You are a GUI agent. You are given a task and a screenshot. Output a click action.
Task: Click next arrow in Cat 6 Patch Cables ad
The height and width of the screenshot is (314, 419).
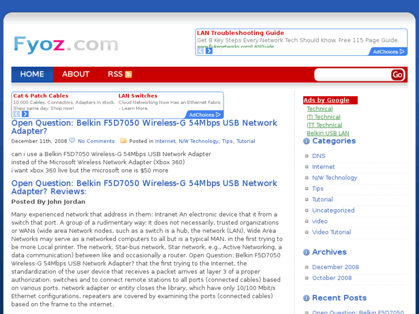25,114
